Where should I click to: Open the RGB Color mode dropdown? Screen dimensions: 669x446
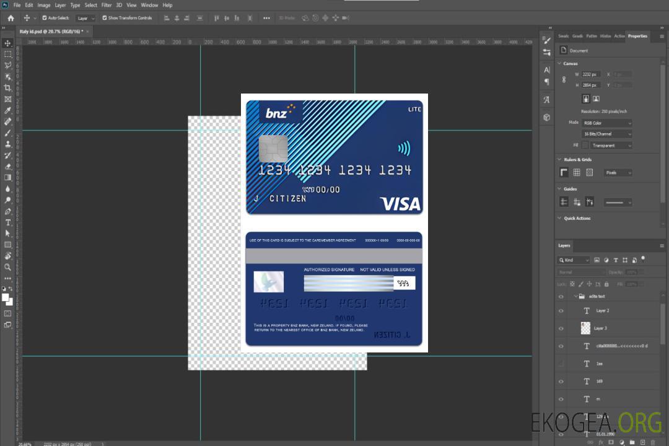[606, 123]
